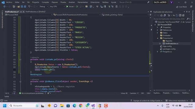Click the notifications bell in status bar

192,101
